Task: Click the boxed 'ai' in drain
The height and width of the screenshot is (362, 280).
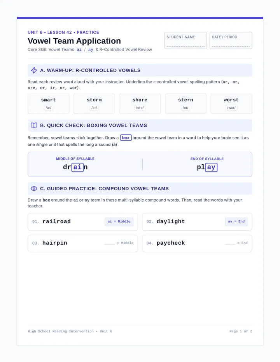Action: tap(77, 167)
